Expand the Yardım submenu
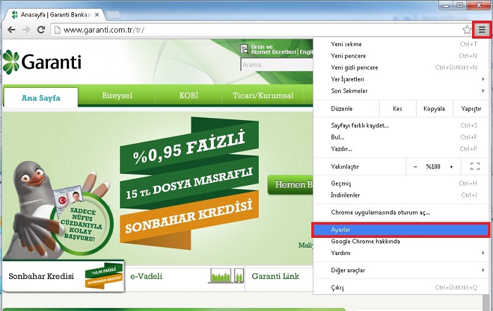493x311 pixels. coord(401,253)
